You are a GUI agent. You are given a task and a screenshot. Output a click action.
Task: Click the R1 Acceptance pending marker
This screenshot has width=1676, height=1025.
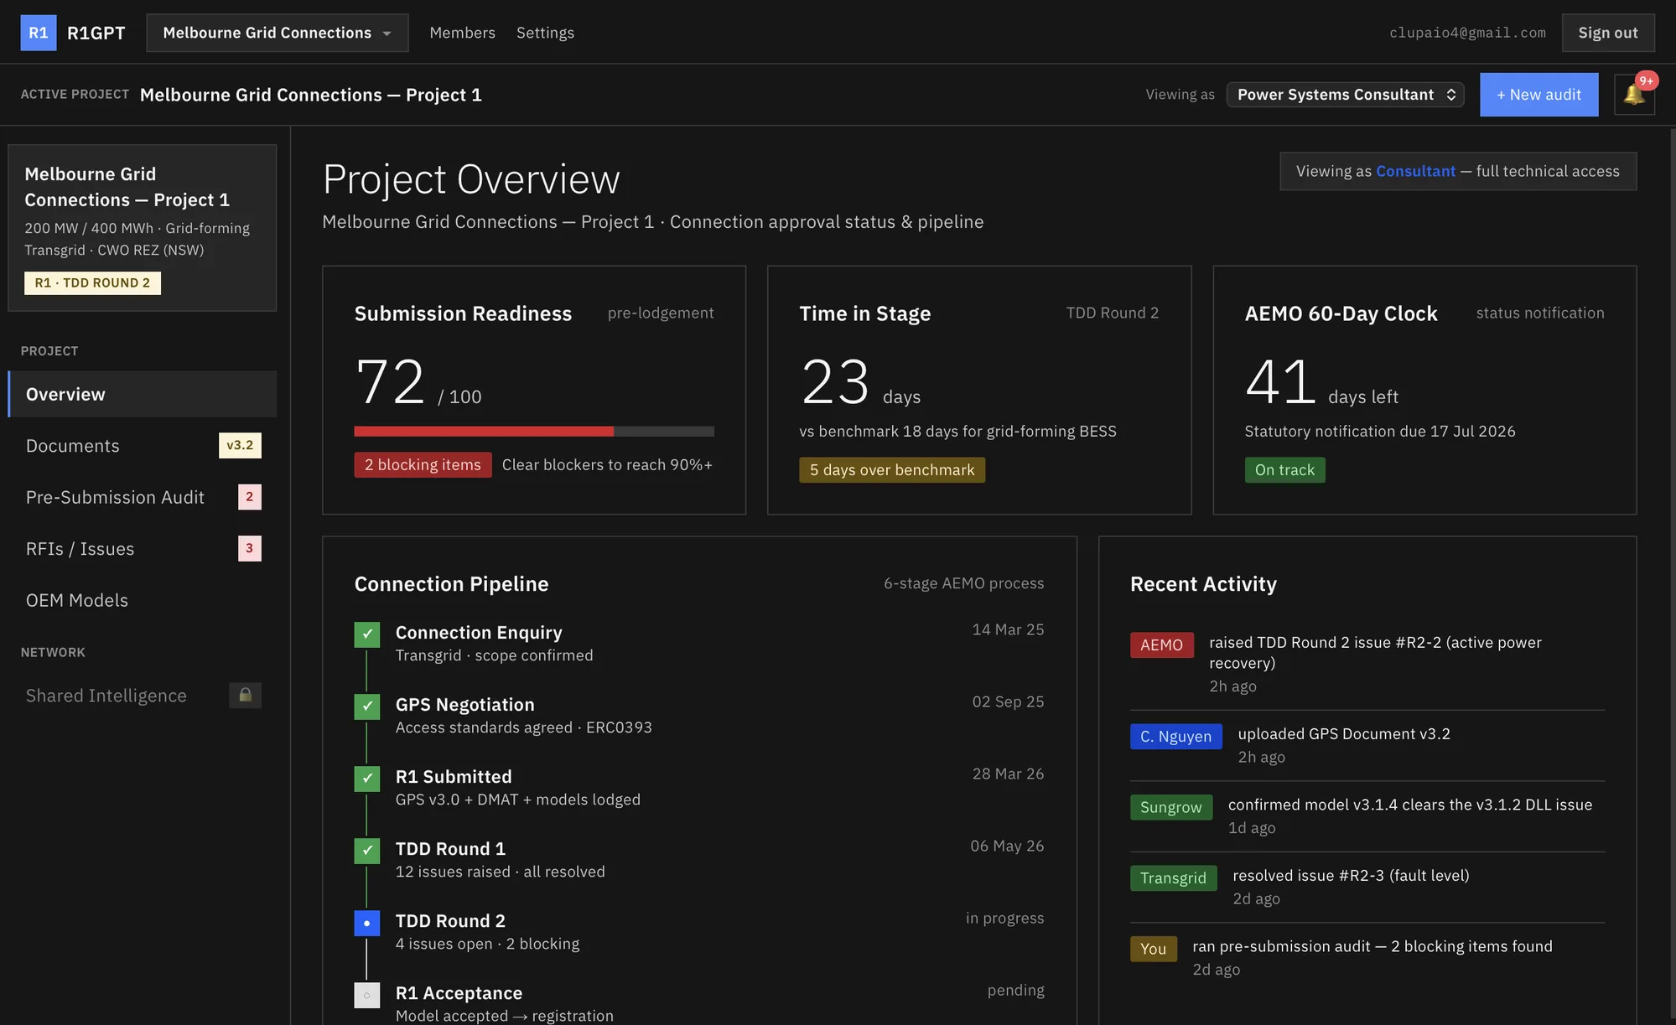pyautogui.click(x=367, y=995)
